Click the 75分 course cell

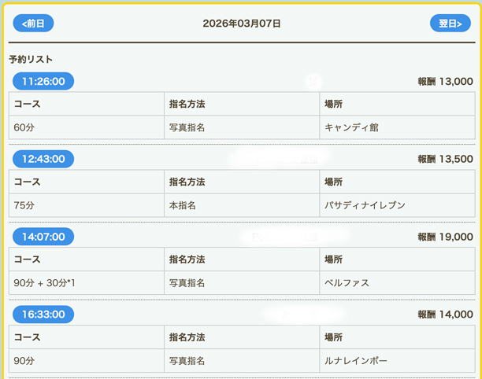[24, 205]
